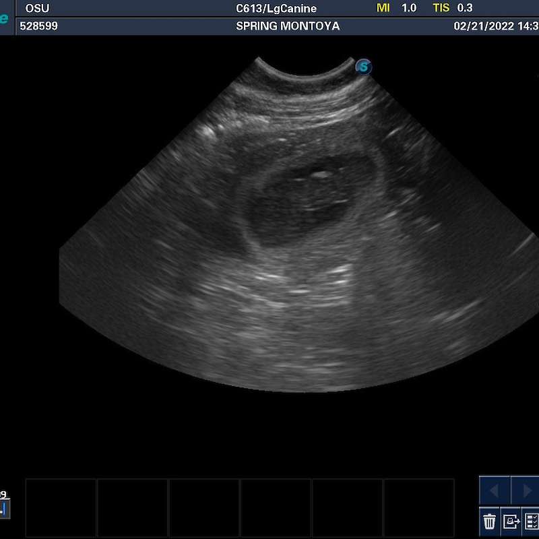The height and width of the screenshot is (539, 539).
Task: Select the last empty thumbnail slot
Action: click(418, 507)
